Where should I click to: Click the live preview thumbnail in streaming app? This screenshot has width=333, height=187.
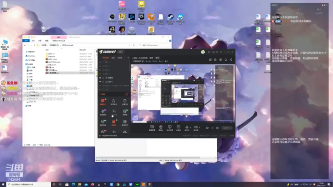click(x=183, y=94)
